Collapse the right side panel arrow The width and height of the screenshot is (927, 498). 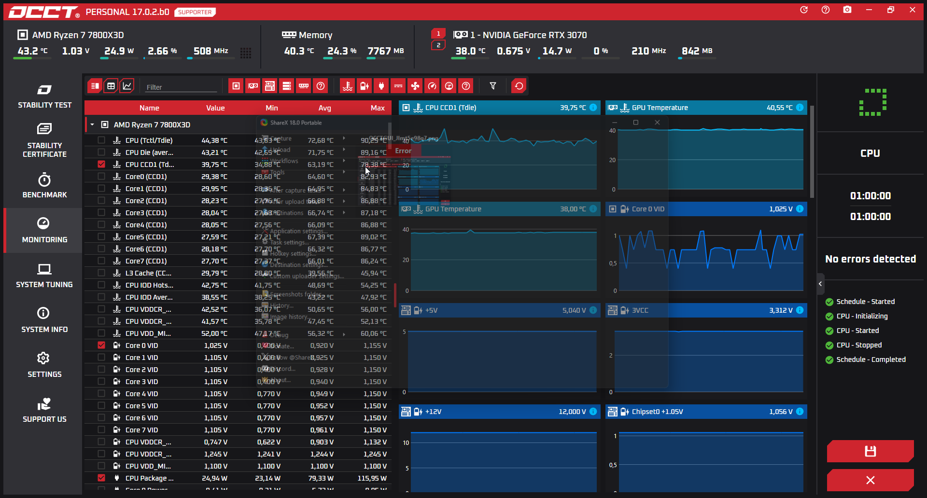(820, 284)
